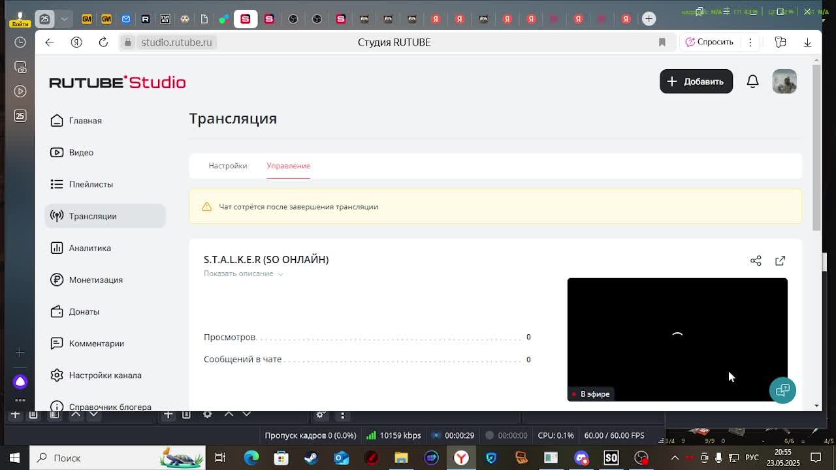Image resolution: width=836 pixels, height=470 pixels.
Task: Open Донаты in the sidebar
Action: pos(104,311)
